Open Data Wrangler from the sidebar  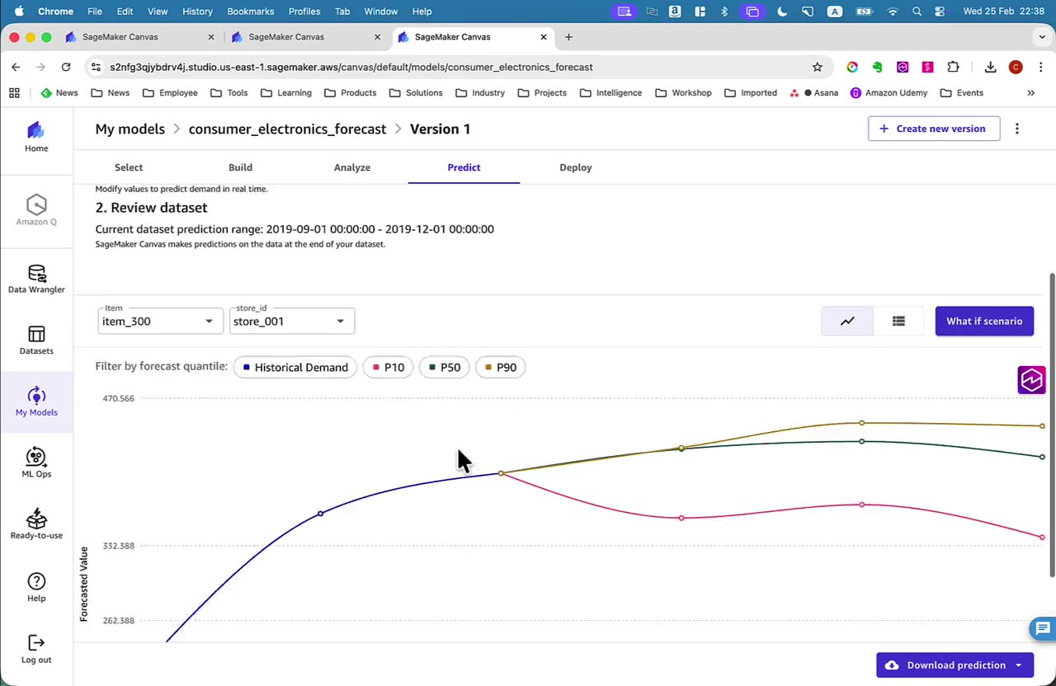coord(36,279)
